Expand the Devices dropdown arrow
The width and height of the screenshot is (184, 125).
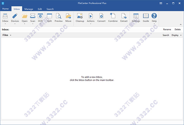(15, 24)
